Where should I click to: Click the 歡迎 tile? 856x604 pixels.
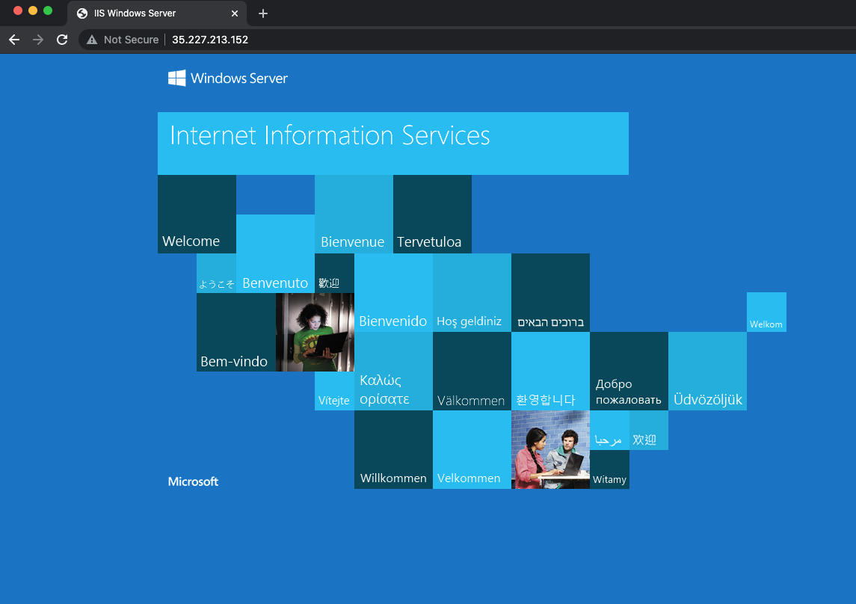[335, 274]
